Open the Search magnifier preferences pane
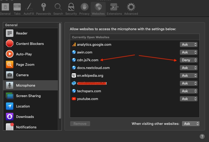The width and height of the screenshot is (209, 142). click(58, 9)
